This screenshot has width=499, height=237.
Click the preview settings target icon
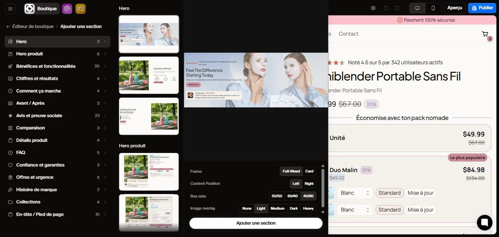point(373,8)
